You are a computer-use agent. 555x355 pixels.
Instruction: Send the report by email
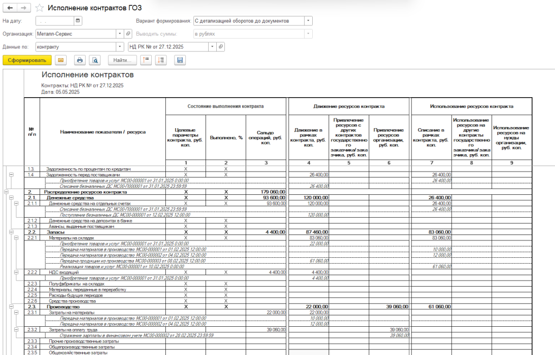pos(61,60)
